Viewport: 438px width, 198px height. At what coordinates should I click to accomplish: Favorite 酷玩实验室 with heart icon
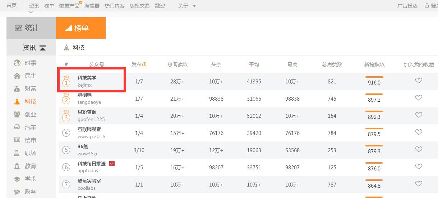[419, 184]
